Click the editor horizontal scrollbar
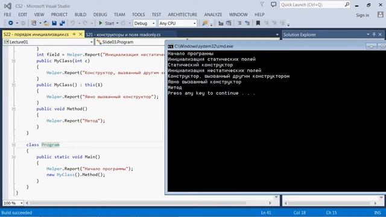Image resolution: width=386 pixels, height=217 pixels. click(x=148, y=203)
